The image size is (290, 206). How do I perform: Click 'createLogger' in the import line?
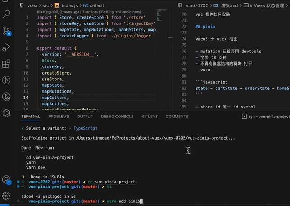click(x=74, y=36)
